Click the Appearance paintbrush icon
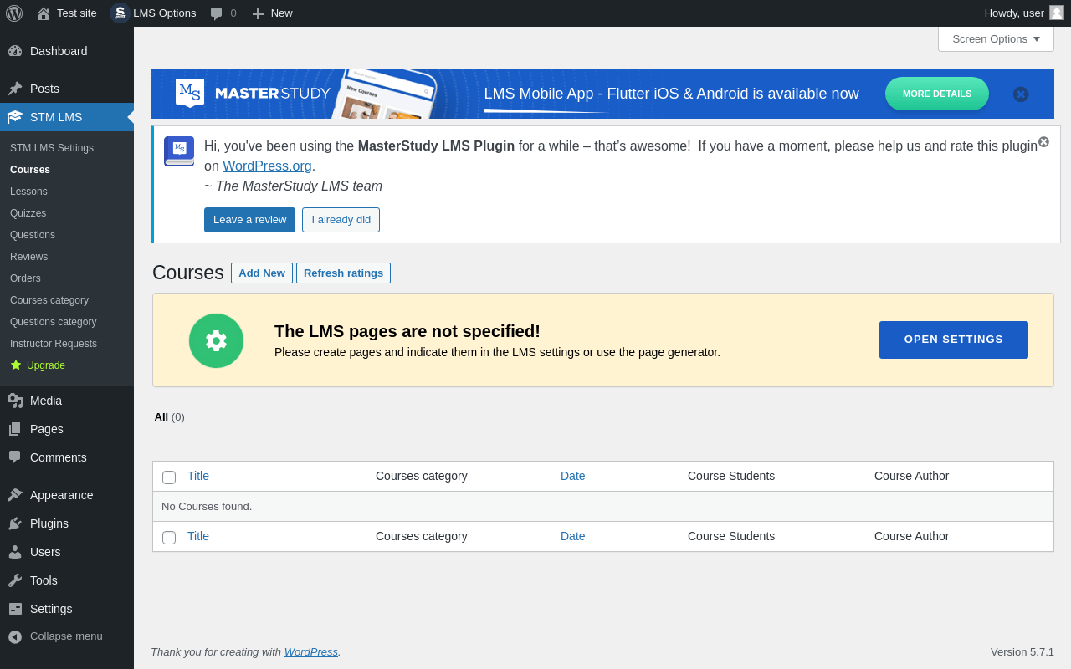The width and height of the screenshot is (1071, 669). 15,495
